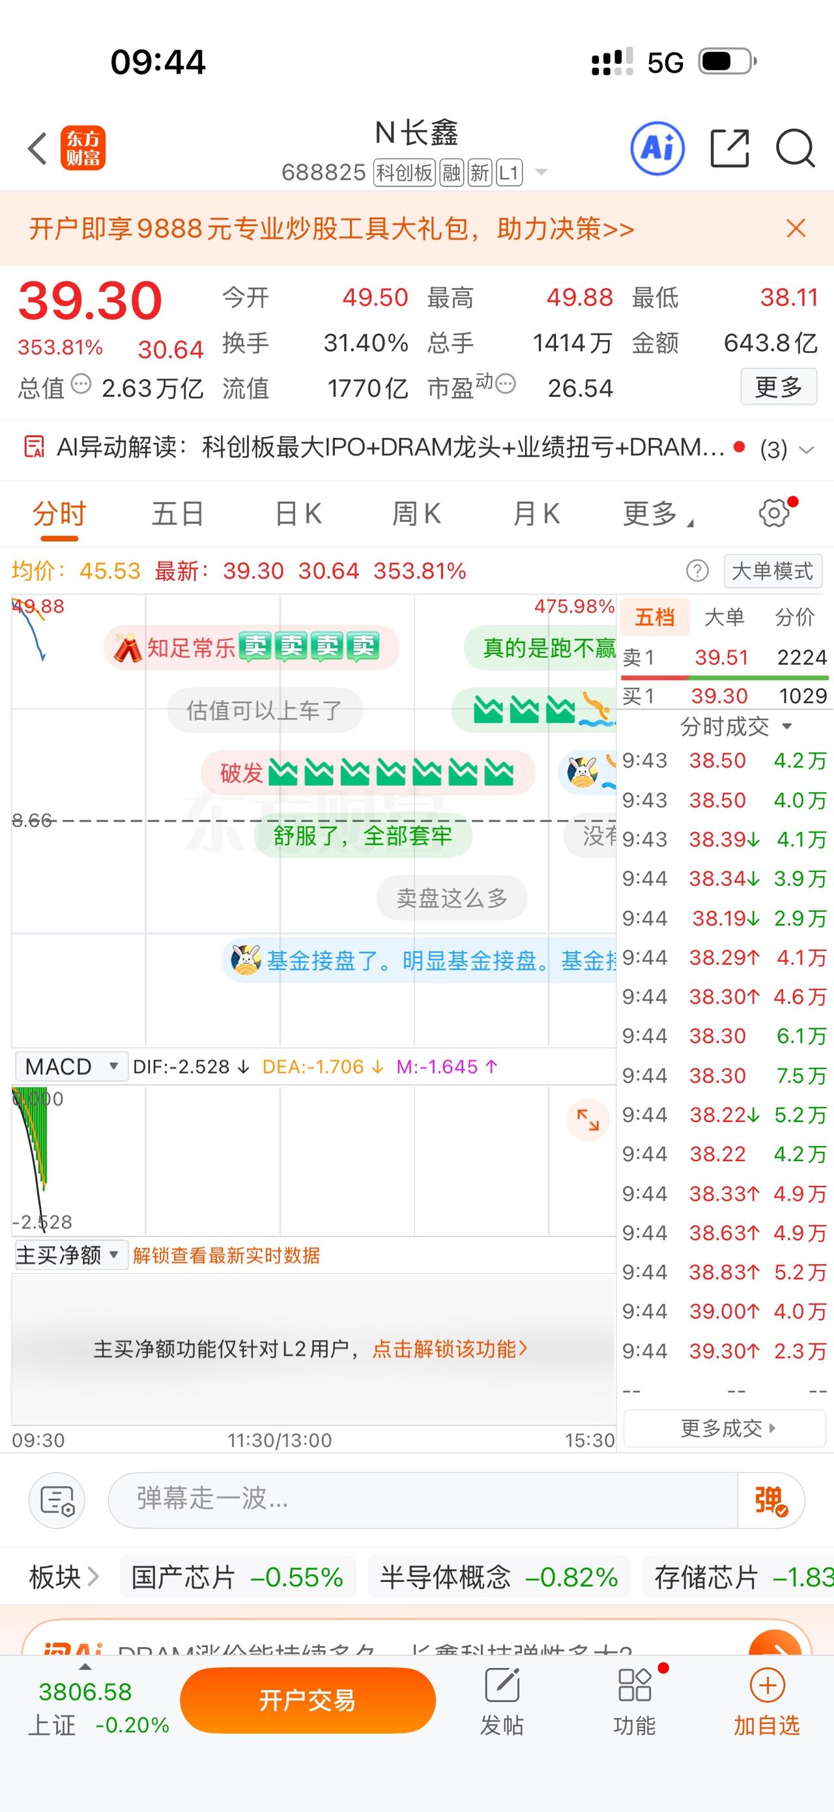Tap danmaku comment 舒服了，全部套牢

[363, 836]
